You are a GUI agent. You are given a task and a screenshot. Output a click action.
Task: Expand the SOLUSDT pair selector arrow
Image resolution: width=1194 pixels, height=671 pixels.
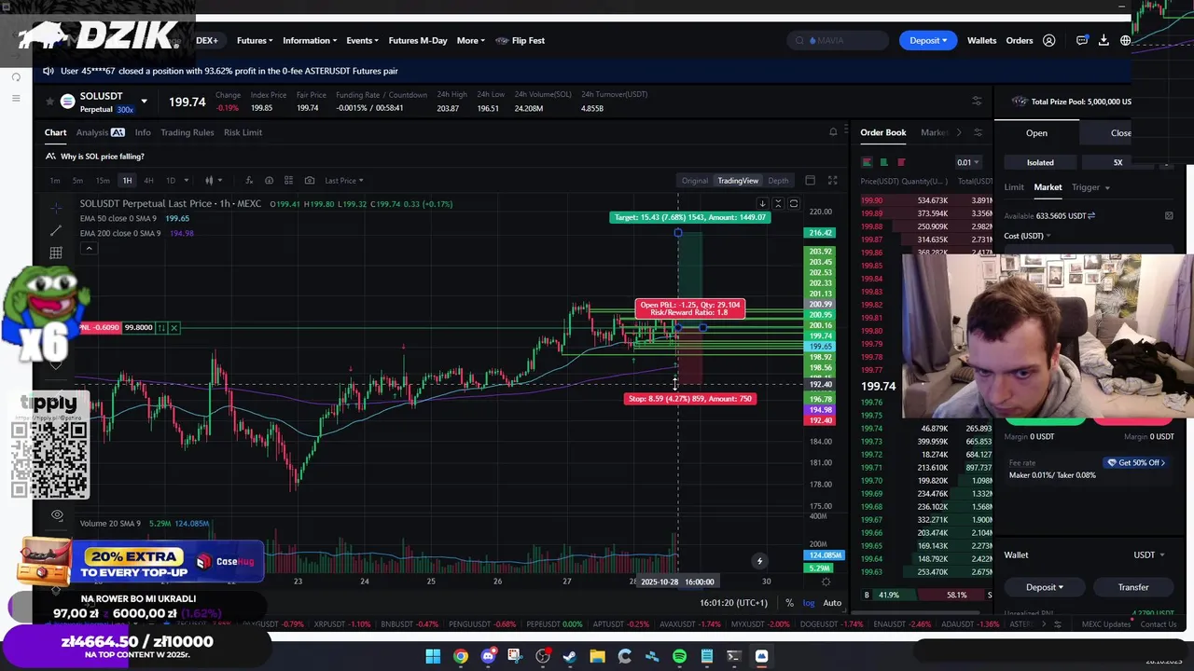tap(144, 101)
